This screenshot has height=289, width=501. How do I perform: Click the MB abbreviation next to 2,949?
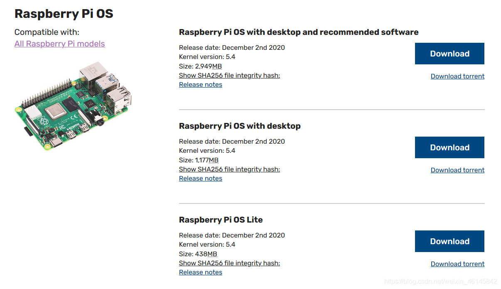(x=217, y=66)
